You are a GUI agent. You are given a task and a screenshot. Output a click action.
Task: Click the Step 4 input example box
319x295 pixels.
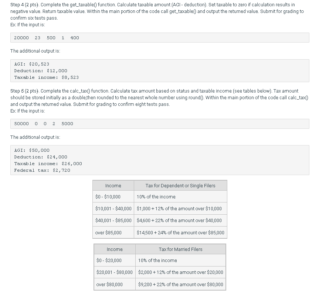(160, 38)
